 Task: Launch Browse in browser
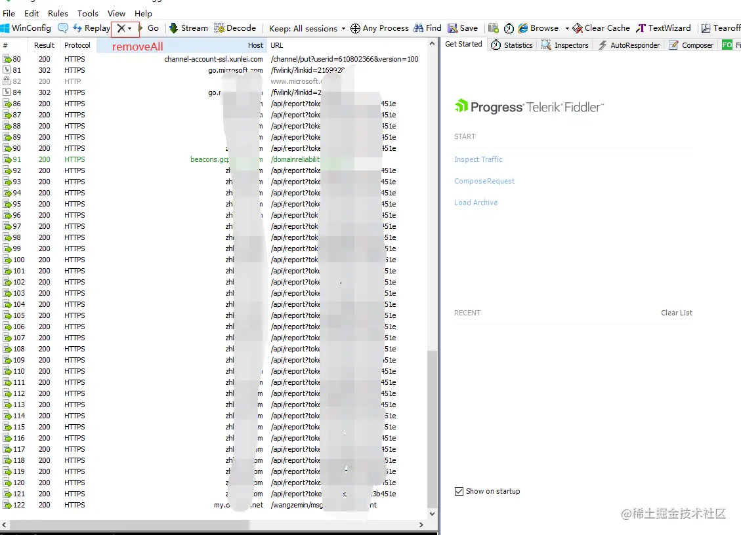tap(538, 28)
